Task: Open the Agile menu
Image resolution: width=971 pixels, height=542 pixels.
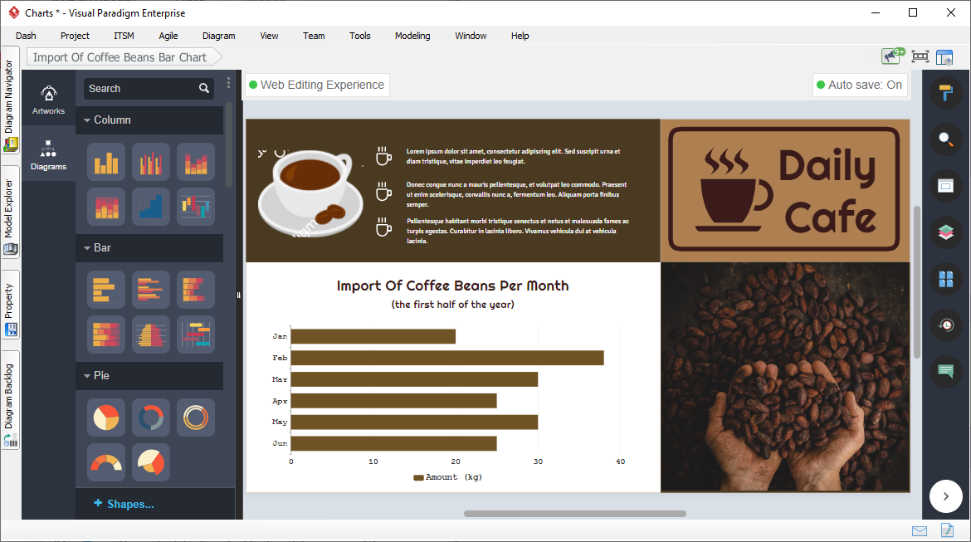Action: (168, 36)
